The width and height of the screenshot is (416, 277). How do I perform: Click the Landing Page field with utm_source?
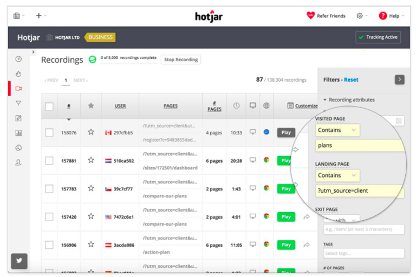[360, 191]
